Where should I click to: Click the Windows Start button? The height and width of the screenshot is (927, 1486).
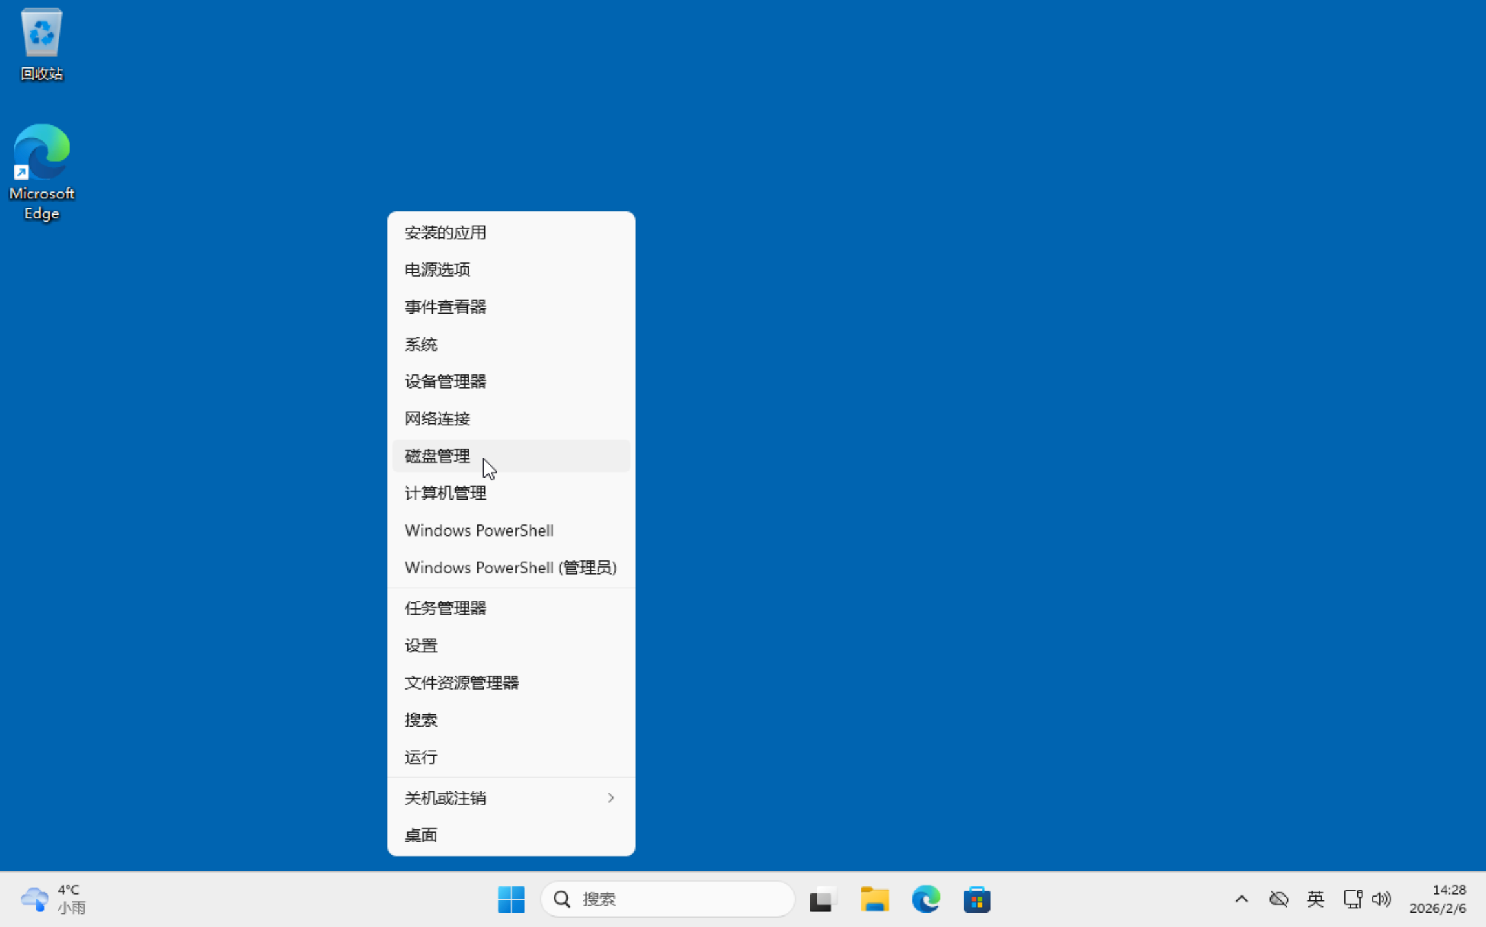coord(511,899)
